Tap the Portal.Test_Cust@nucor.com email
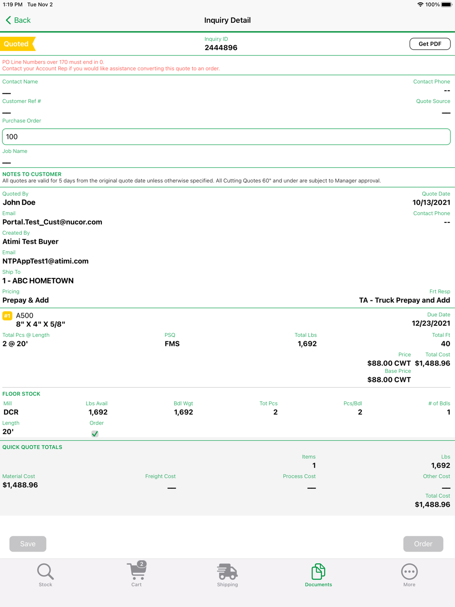Viewport: 455px width, 607px height. point(52,222)
